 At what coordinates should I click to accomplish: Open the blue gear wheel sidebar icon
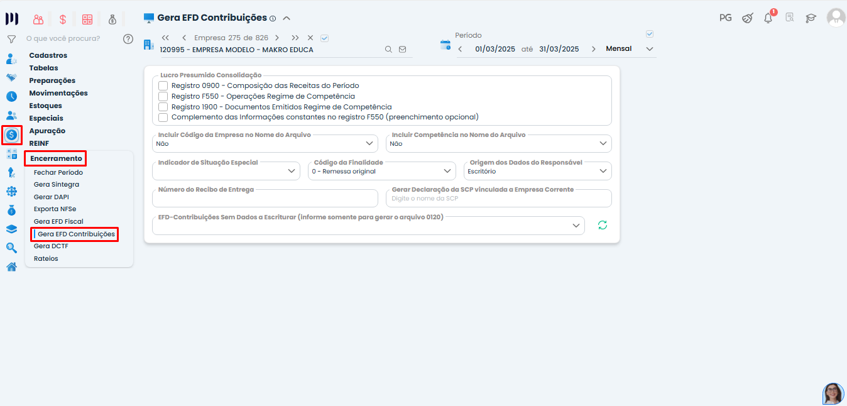(11, 192)
